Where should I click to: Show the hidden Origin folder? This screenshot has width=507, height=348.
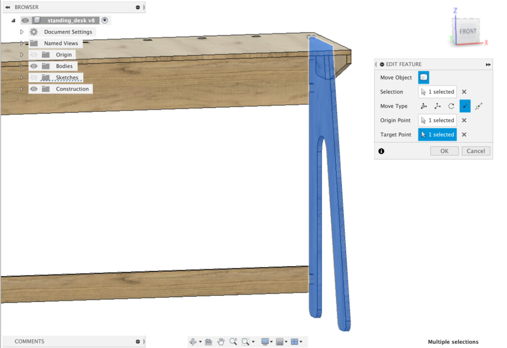point(34,55)
